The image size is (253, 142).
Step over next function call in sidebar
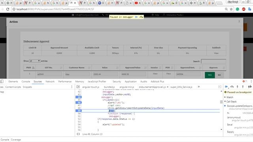[x=232, y=87]
